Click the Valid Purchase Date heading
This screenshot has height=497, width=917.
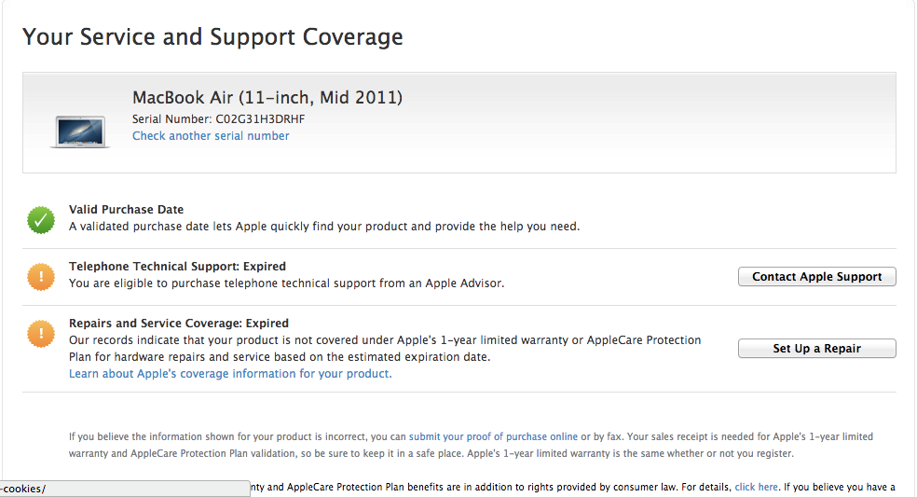point(126,210)
